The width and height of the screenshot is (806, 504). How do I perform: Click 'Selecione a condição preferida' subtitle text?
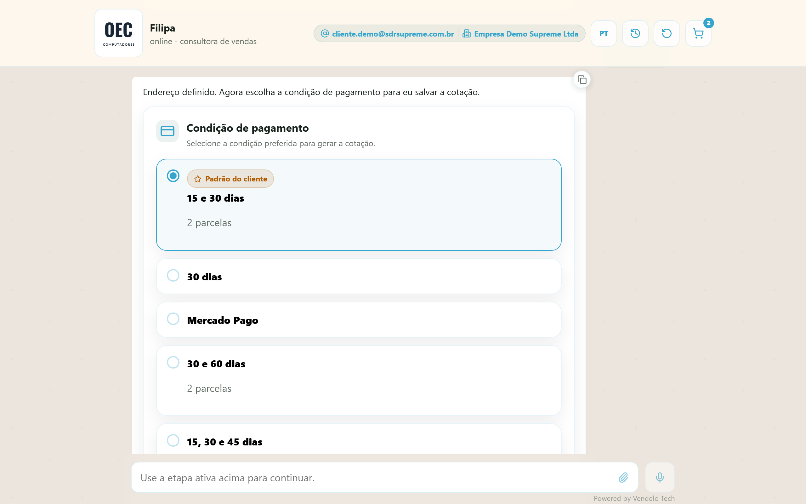click(281, 144)
